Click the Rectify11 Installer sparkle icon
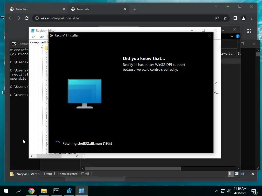 [51, 35]
